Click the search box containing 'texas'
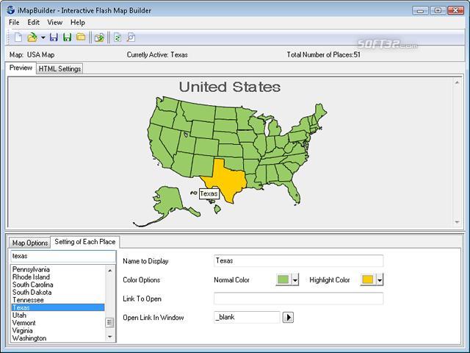Viewport: 470px width, 353px height. point(63,257)
